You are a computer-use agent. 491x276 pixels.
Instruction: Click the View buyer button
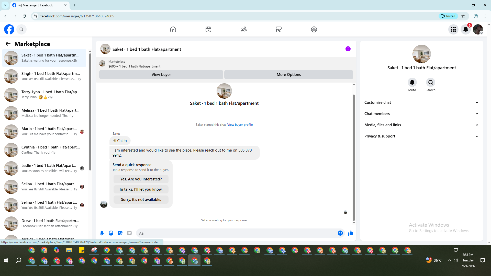tap(161, 75)
